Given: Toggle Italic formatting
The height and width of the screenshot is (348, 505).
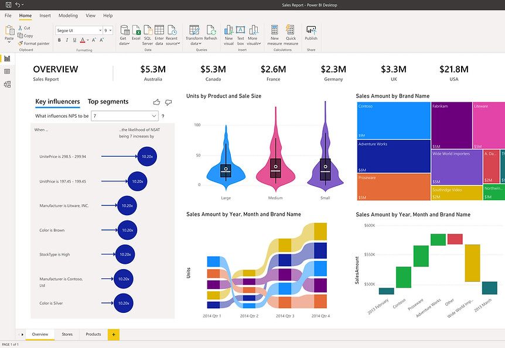Looking at the screenshot, I should tap(67, 40).
